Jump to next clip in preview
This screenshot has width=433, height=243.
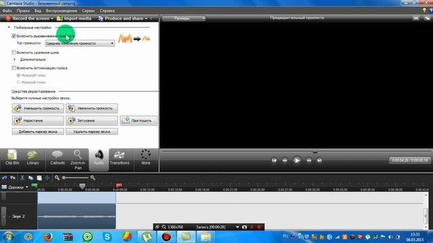[x=319, y=161]
